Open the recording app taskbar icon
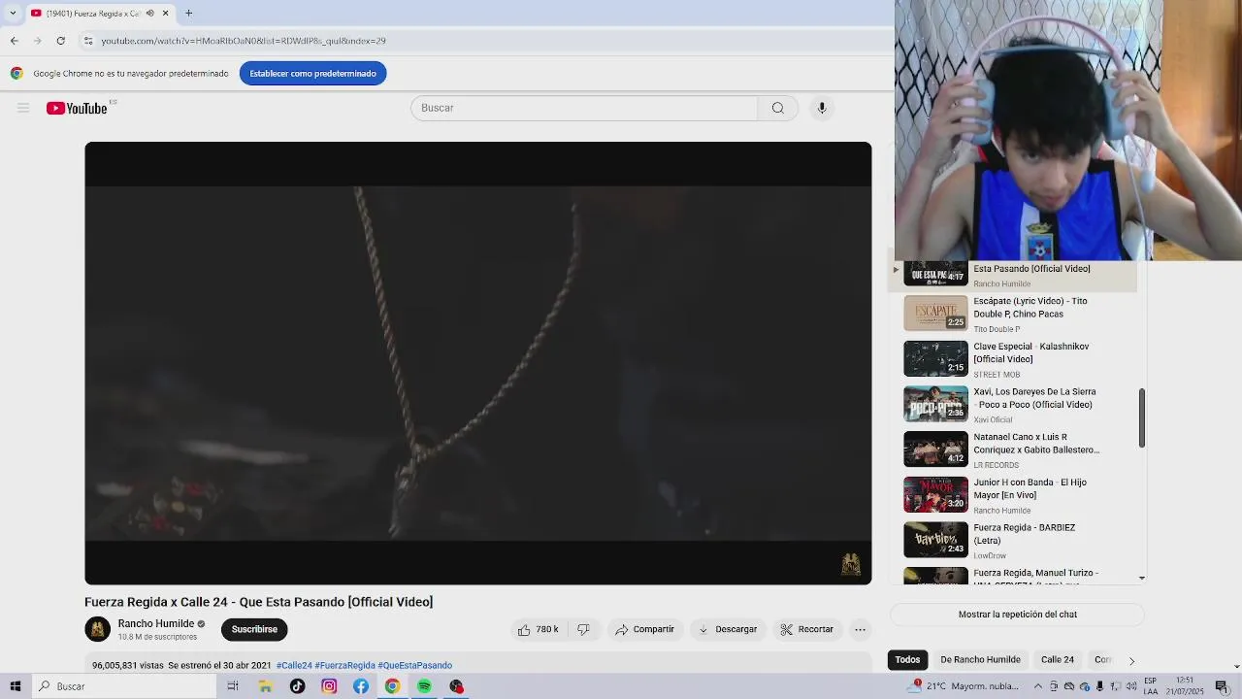 pos(456,686)
